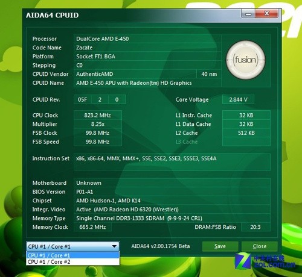
Task: Click the platform value Socket FT1 BGA
Action: click(x=147, y=57)
